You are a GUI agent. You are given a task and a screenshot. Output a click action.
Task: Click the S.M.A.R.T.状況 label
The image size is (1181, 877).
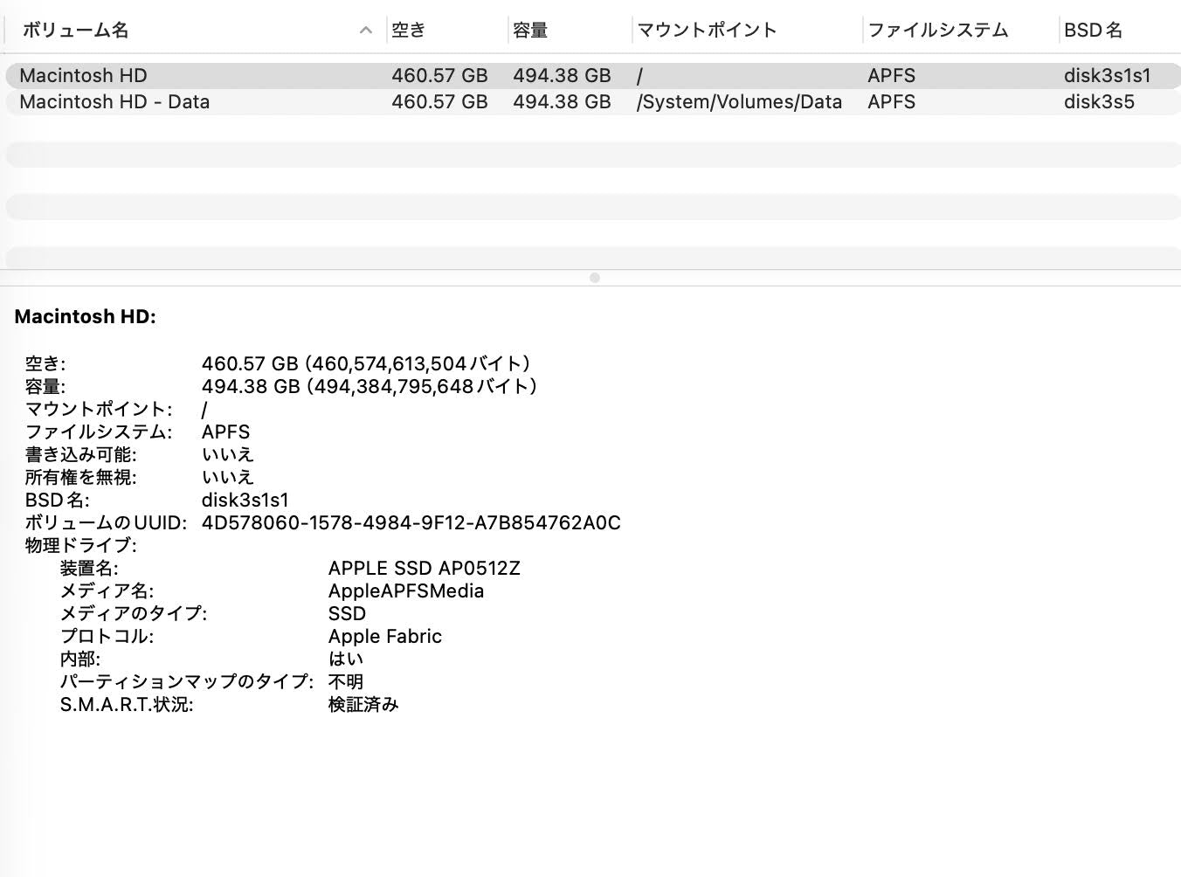tap(126, 704)
